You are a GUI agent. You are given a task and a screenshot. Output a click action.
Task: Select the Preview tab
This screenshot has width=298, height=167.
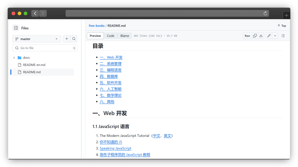coord(95,36)
